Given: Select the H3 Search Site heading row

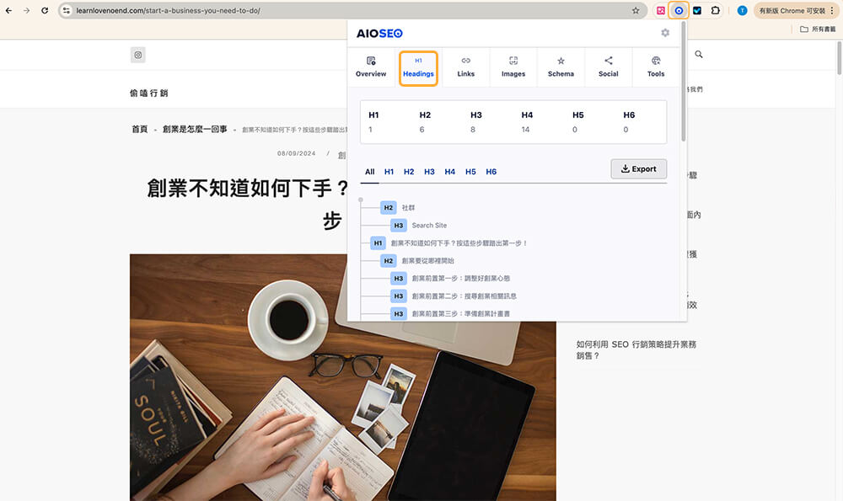Looking at the screenshot, I should (x=419, y=225).
